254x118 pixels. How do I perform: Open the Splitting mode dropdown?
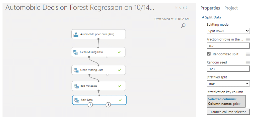[x=228, y=31]
